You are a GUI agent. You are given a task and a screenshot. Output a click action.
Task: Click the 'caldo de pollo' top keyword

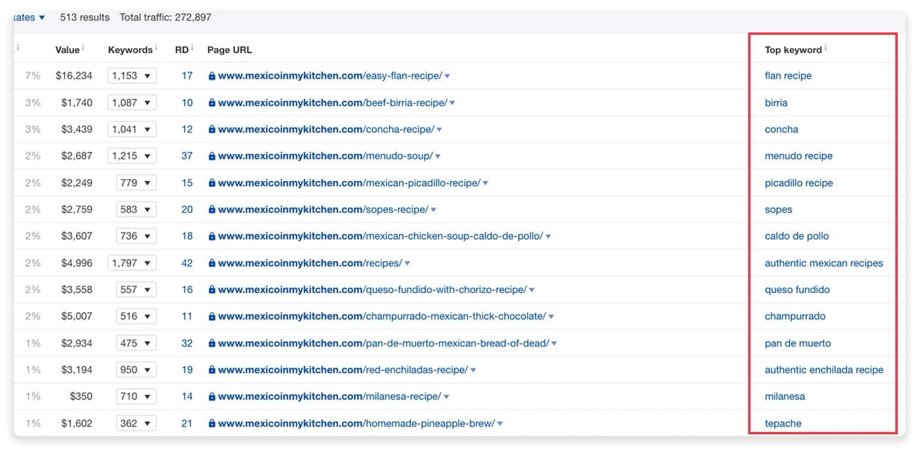(x=797, y=236)
